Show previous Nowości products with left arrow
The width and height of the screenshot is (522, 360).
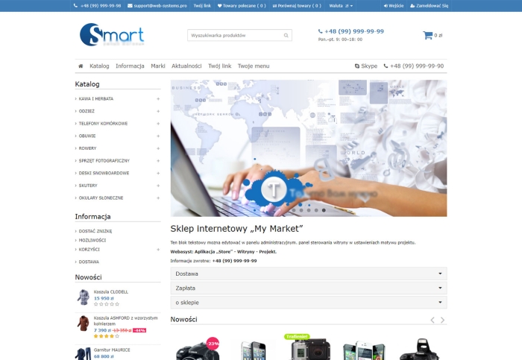(432, 320)
